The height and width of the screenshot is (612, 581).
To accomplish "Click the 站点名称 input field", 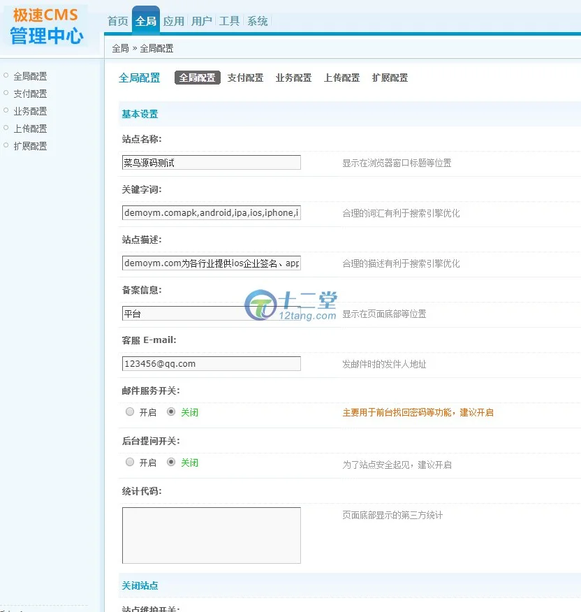I will 211,163.
